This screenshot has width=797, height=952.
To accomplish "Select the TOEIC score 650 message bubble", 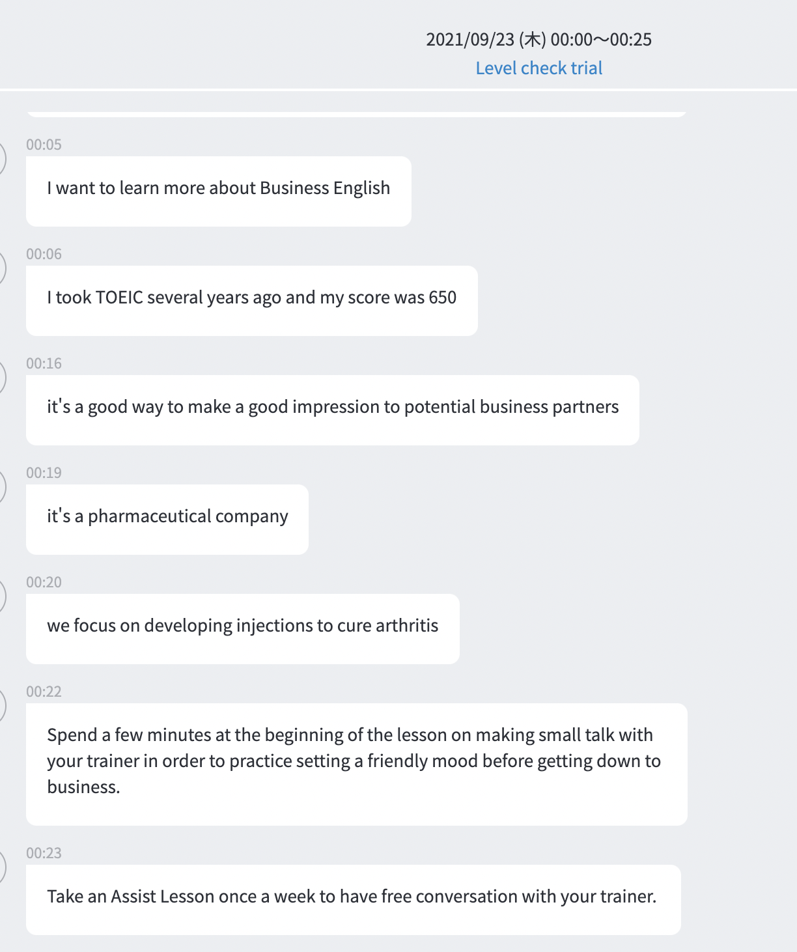I will (251, 301).
